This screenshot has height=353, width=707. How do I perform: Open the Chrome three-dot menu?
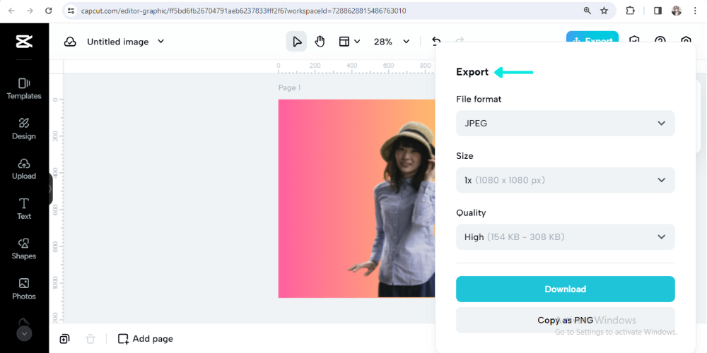[x=695, y=11]
